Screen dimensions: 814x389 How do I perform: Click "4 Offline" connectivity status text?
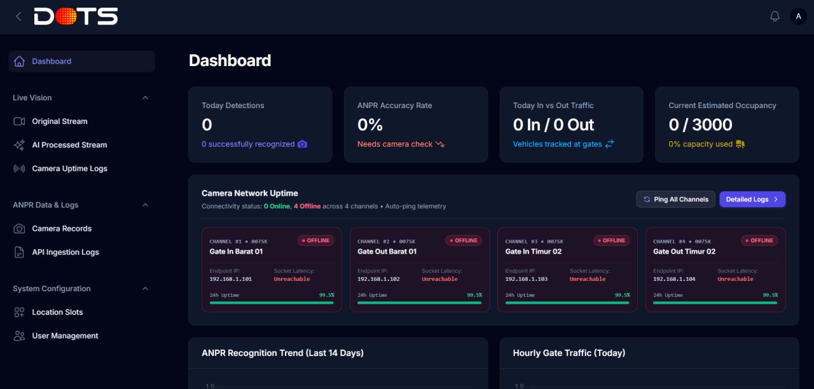(x=307, y=207)
